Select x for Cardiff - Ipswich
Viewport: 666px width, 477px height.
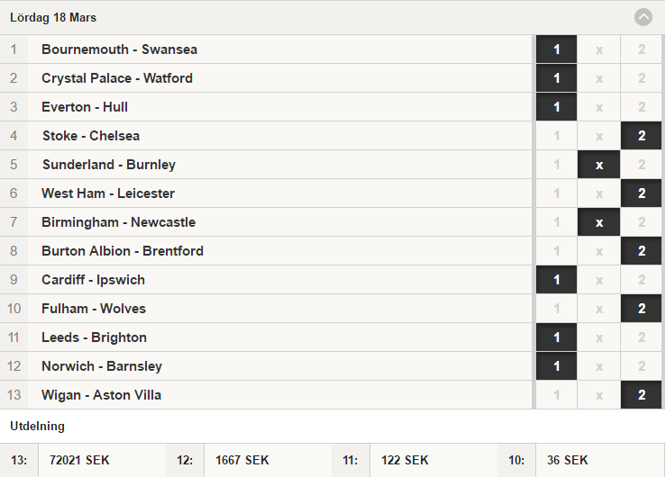tap(599, 280)
